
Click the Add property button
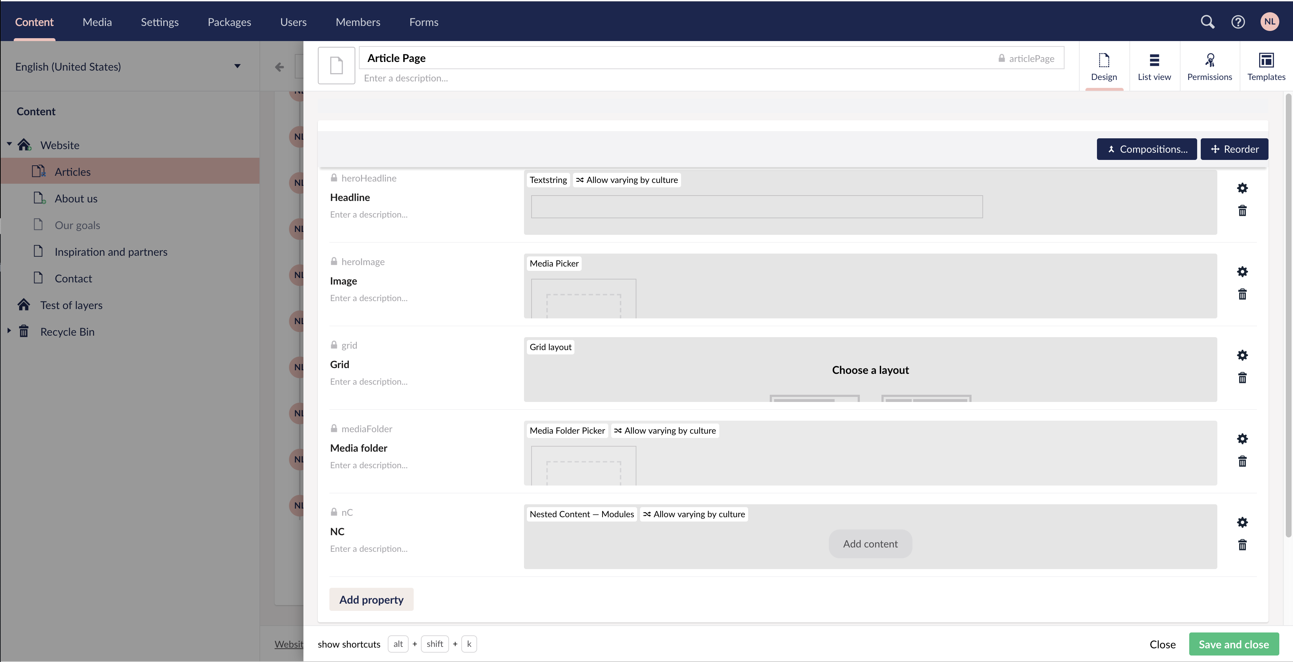pyautogui.click(x=371, y=599)
